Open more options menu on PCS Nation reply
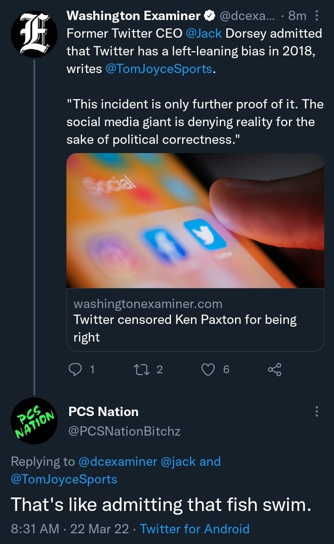 [316, 411]
